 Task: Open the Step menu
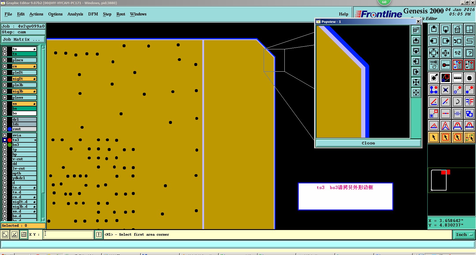coord(107,14)
